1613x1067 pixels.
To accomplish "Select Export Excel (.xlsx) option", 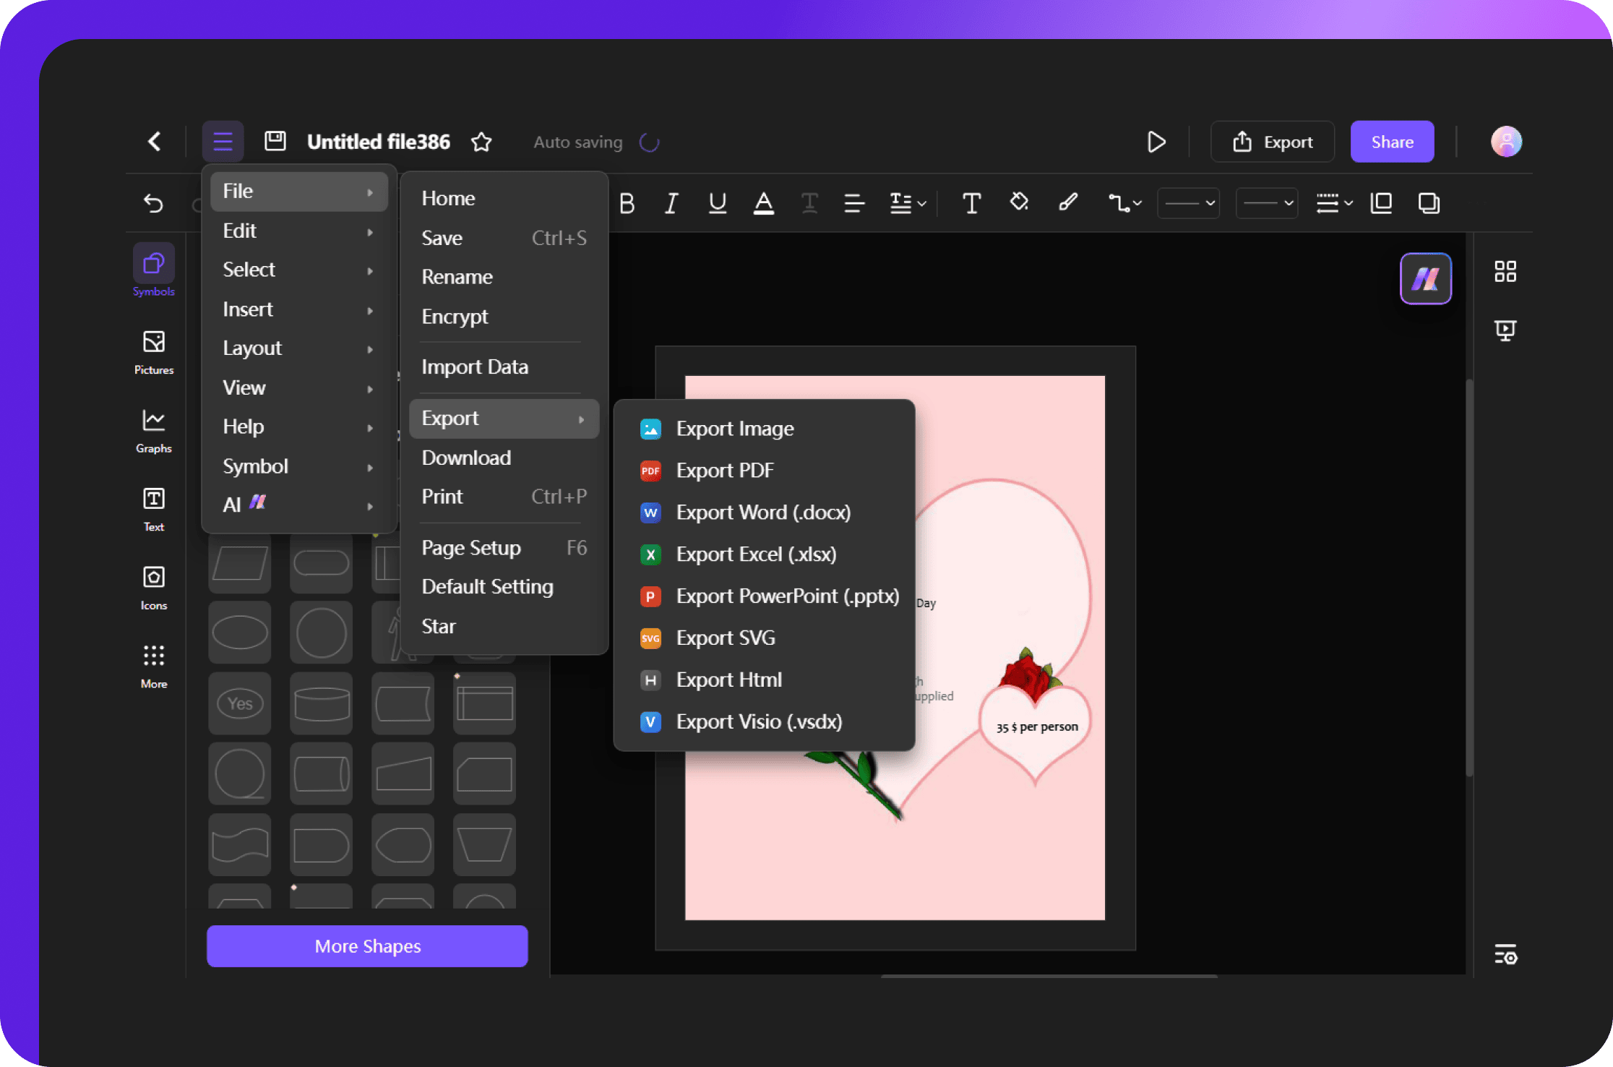I will pos(764,554).
